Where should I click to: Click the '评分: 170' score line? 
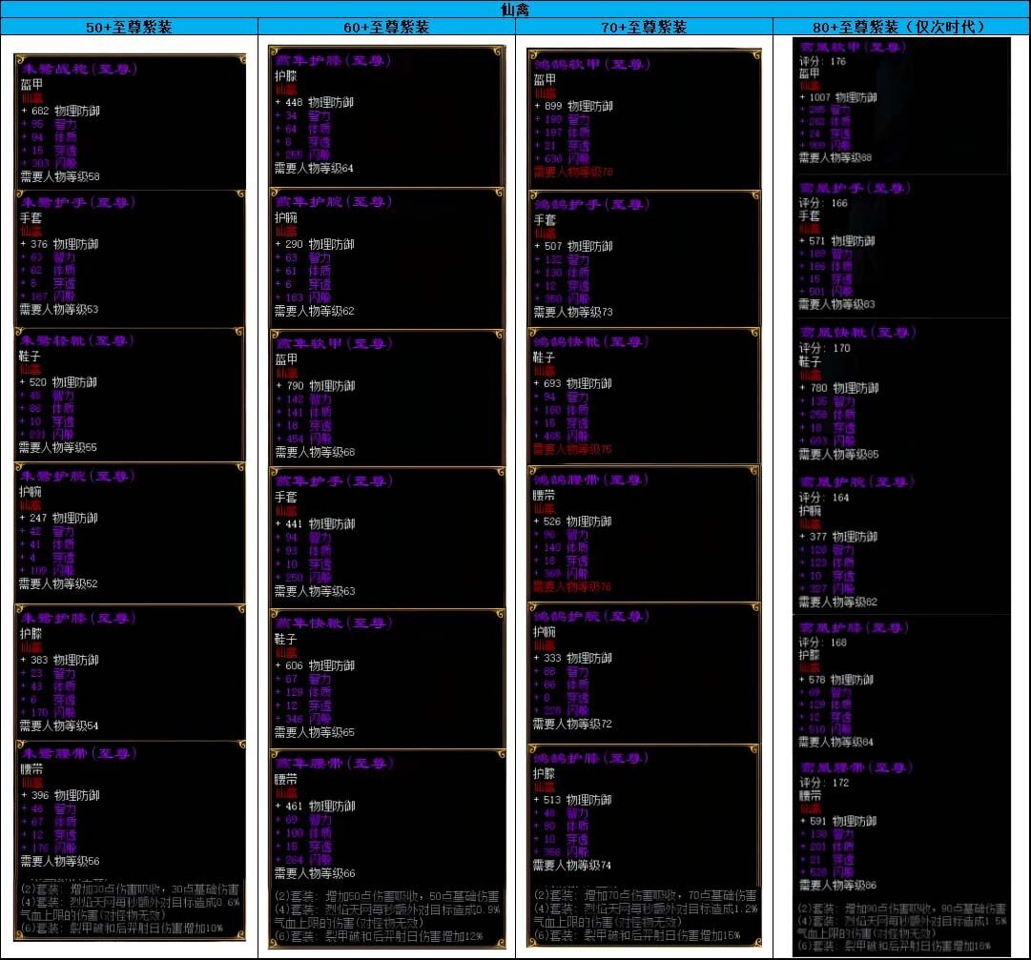pos(825,348)
